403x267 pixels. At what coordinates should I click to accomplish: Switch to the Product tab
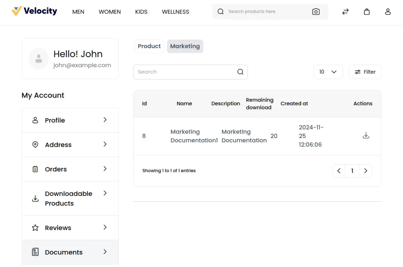click(x=149, y=46)
